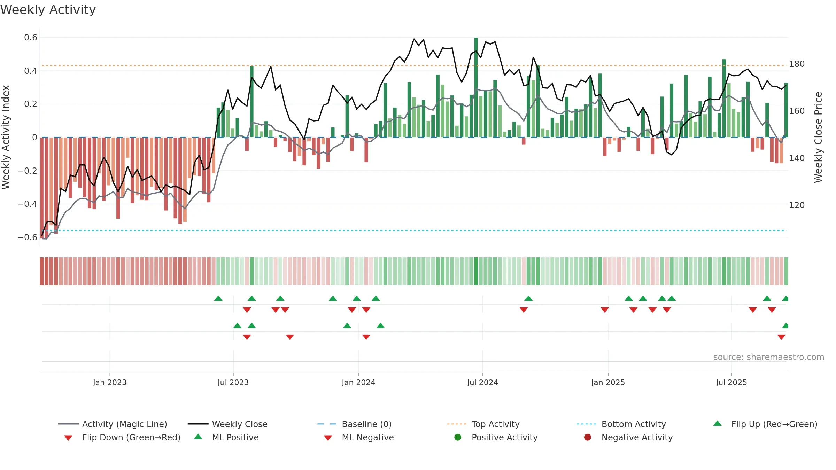Click the Jul 2024 axis label
Screen dimensions: 836x470
pos(482,382)
